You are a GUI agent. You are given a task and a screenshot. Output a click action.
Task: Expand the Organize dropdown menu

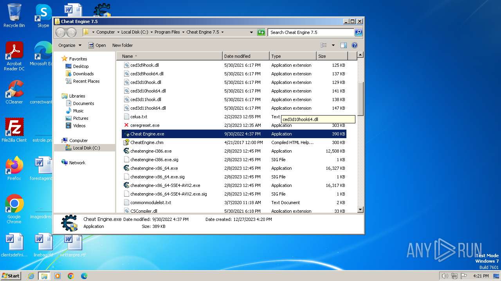pos(70,45)
